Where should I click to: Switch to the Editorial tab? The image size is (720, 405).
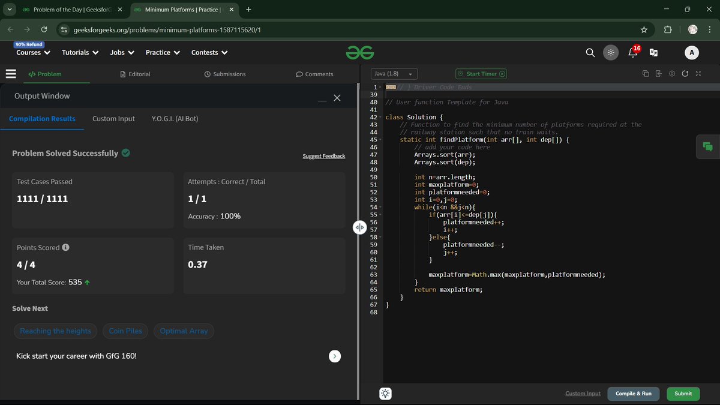point(135,74)
